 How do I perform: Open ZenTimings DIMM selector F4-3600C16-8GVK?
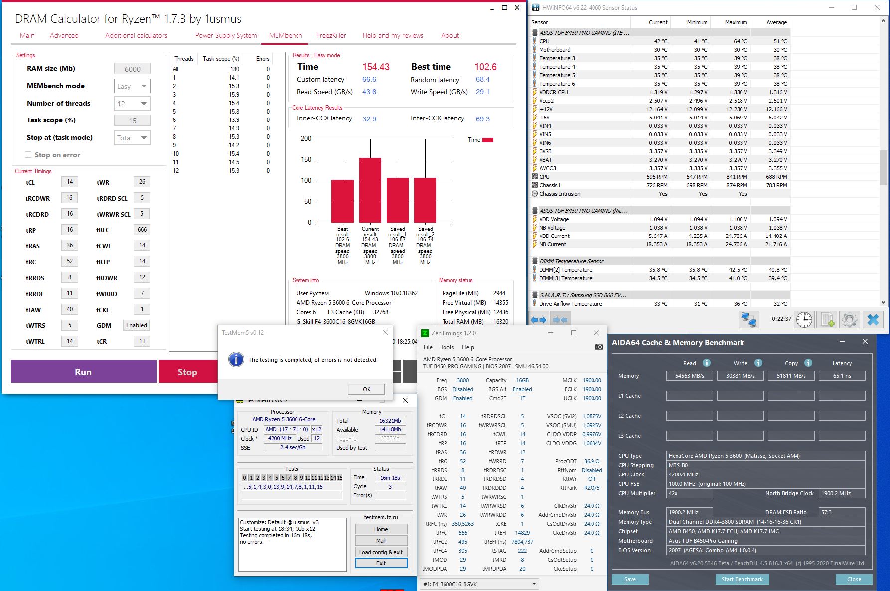coord(479,584)
